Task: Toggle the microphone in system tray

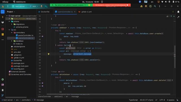Action: tap(169, 2)
